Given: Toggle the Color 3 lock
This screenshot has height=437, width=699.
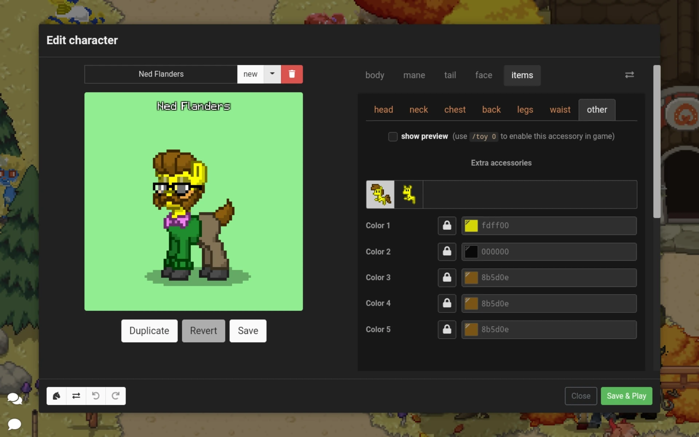Looking at the screenshot, I should pyautogui.click(x=447, y=277).
